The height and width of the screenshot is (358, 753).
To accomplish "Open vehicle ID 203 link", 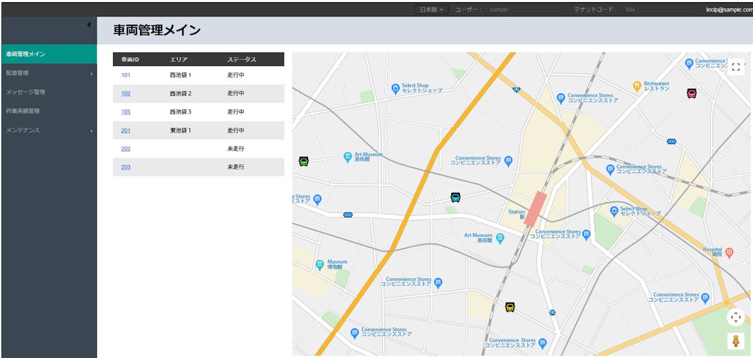I will [125, 167].
